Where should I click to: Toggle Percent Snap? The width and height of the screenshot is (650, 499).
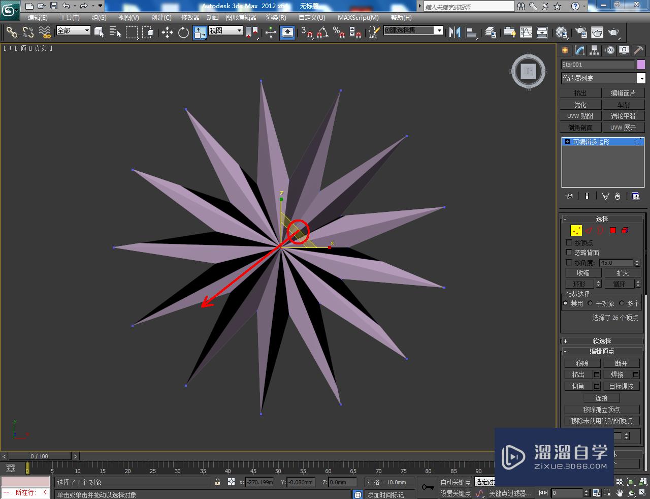tap(339, 33)
